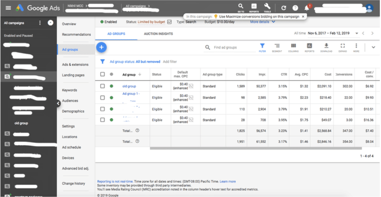Click the table's horizontal scrollbar
Viewport: 381px width, 197px height.
(x=256, y=148)
